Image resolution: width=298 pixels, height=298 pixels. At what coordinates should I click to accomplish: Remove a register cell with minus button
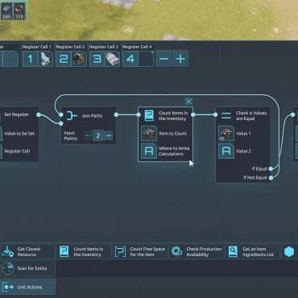point(163,59)
